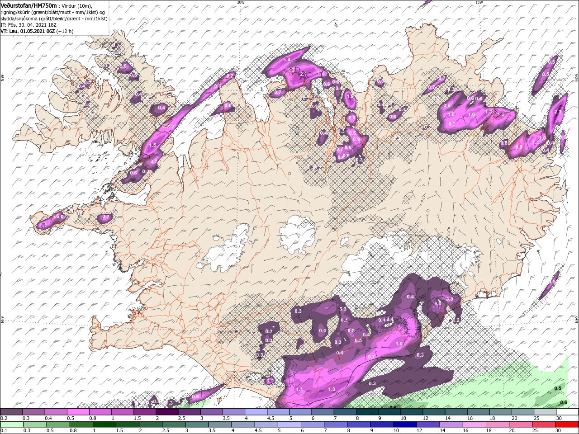The width and height of the screenshot is (579, 434).
Task: Click the '0.2' label in the upper legend
Action: point(4,418)
